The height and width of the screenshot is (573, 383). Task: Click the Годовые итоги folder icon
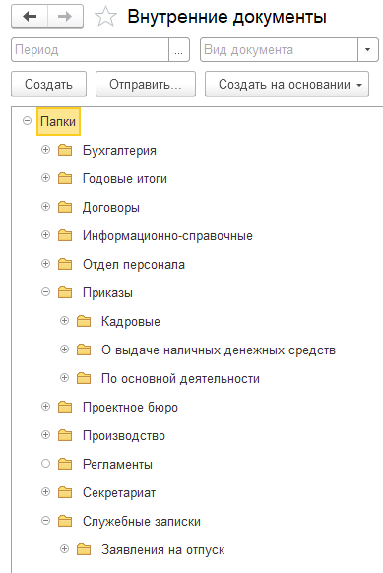click(x=65, y=178)
